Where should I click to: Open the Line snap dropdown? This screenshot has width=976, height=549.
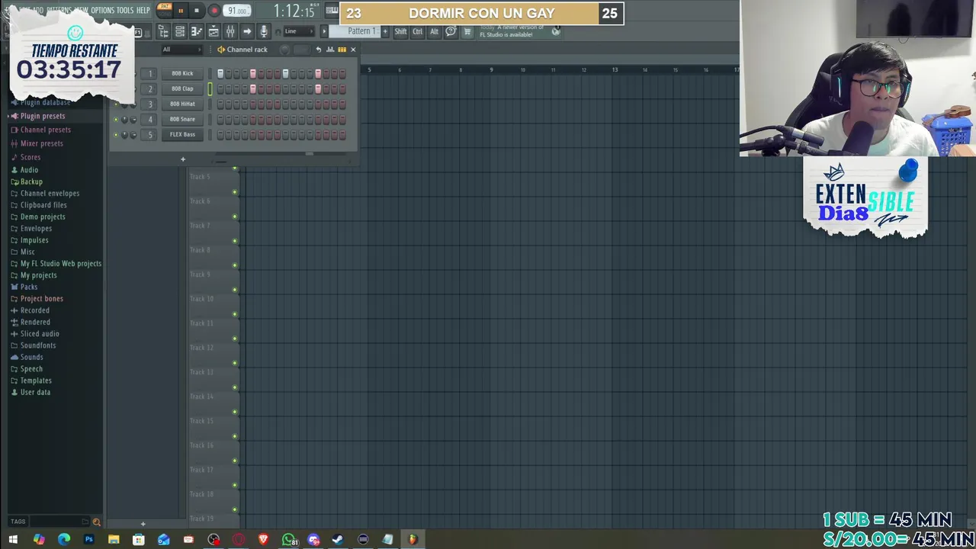point(299,31)
